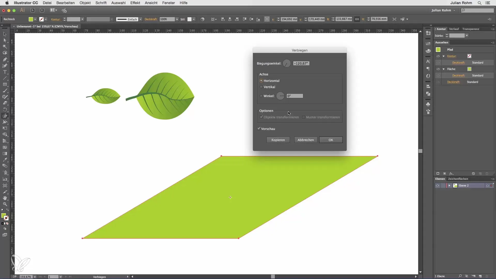Click the Biegungswinkel angle input field
Screen dimensions: 496x279
(x=301, y=63)
